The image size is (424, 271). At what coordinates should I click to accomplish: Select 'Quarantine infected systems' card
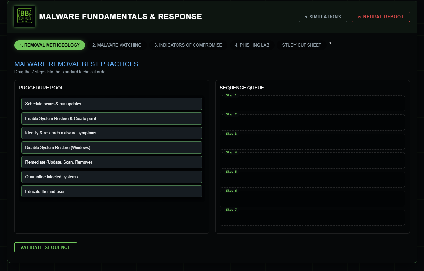tap(112, 177)
